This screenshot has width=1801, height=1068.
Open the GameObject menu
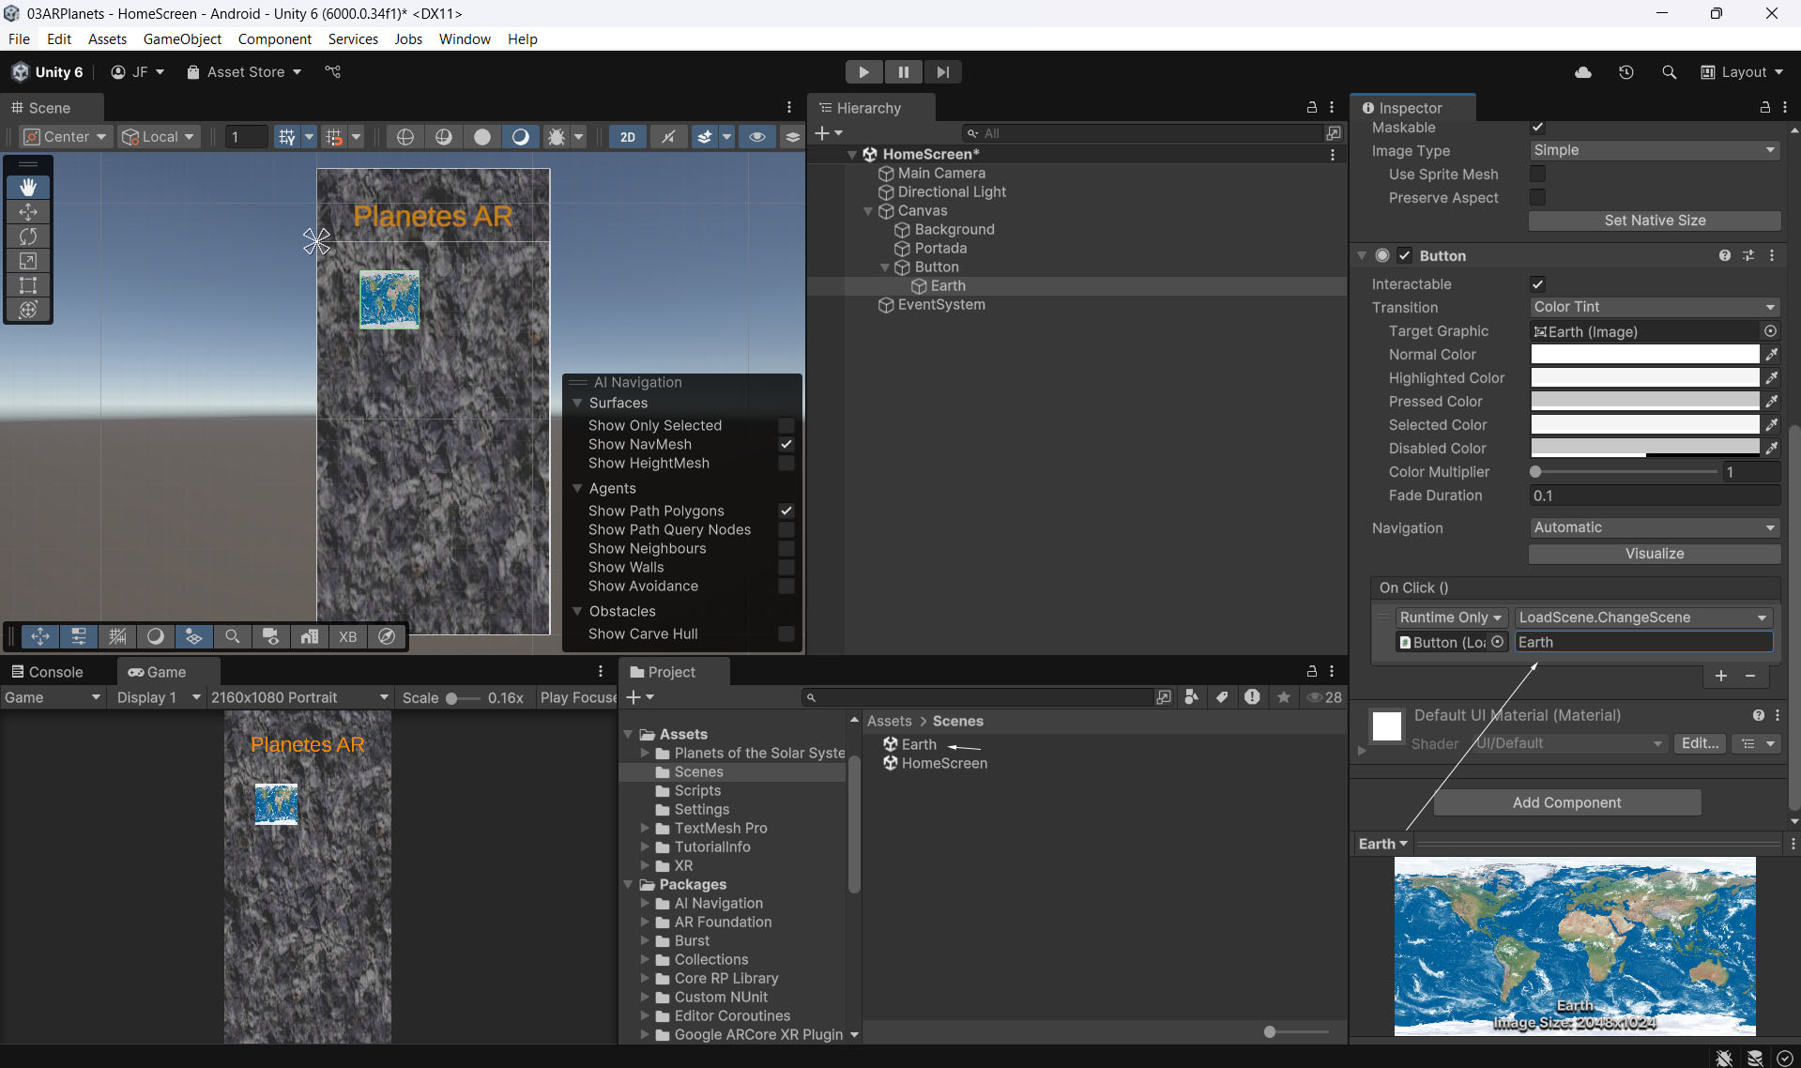pyautogui.click(x=182, y=39)
